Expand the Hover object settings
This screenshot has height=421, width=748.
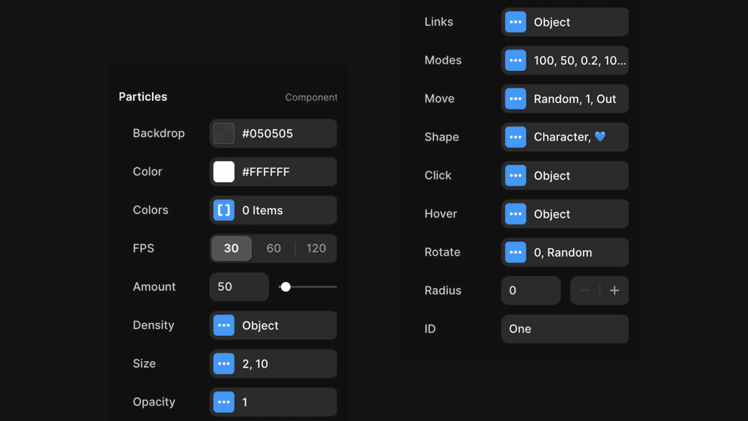[x=515, y=213]
